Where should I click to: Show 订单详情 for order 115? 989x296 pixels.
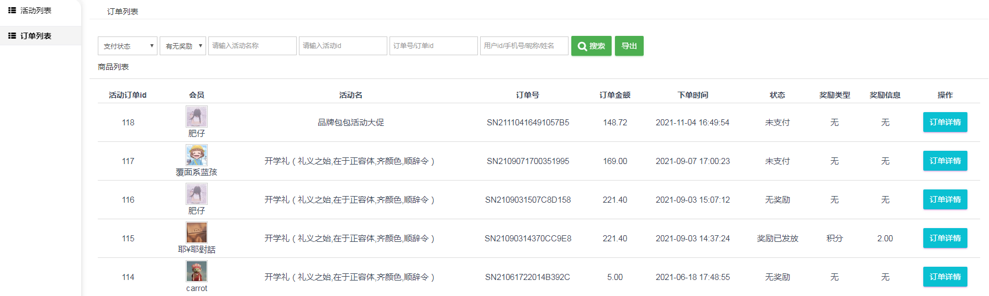(945, 238)
